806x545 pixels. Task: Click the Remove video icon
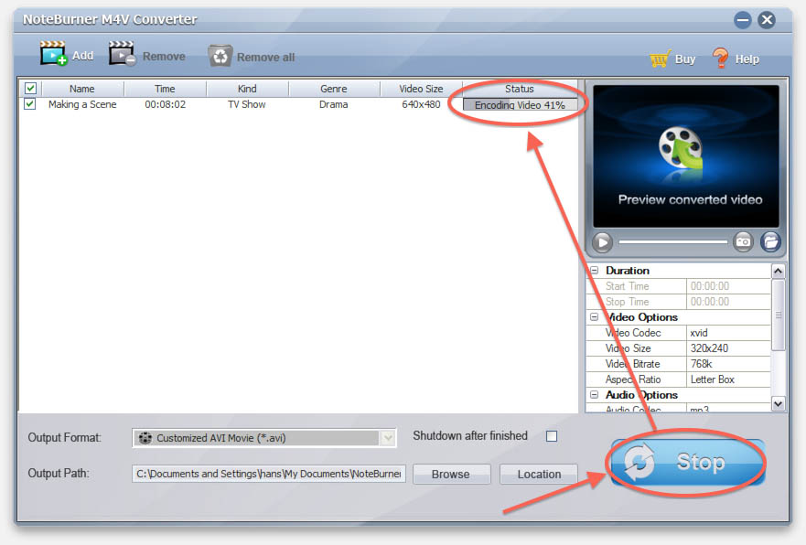123,53
